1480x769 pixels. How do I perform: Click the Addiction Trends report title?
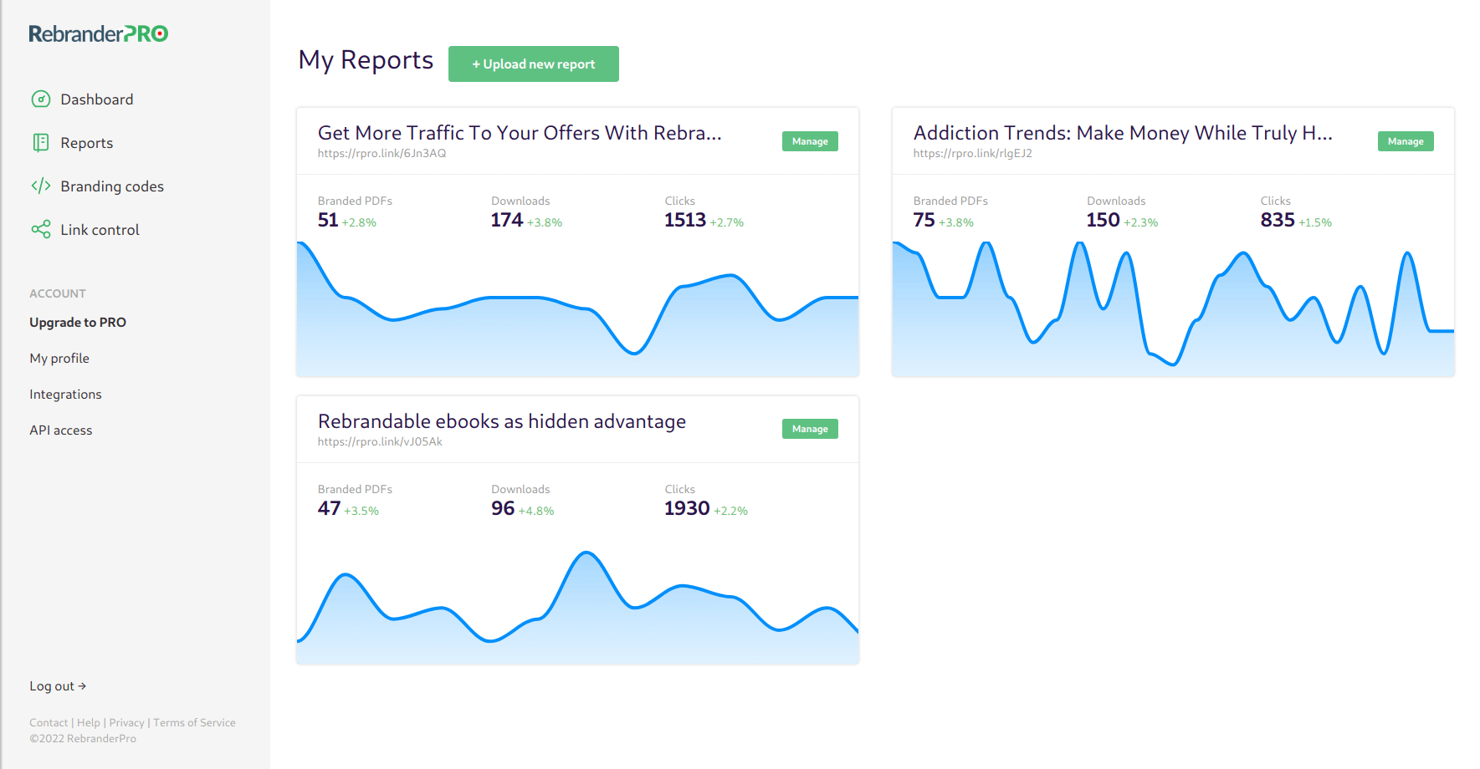(1122, 133)
